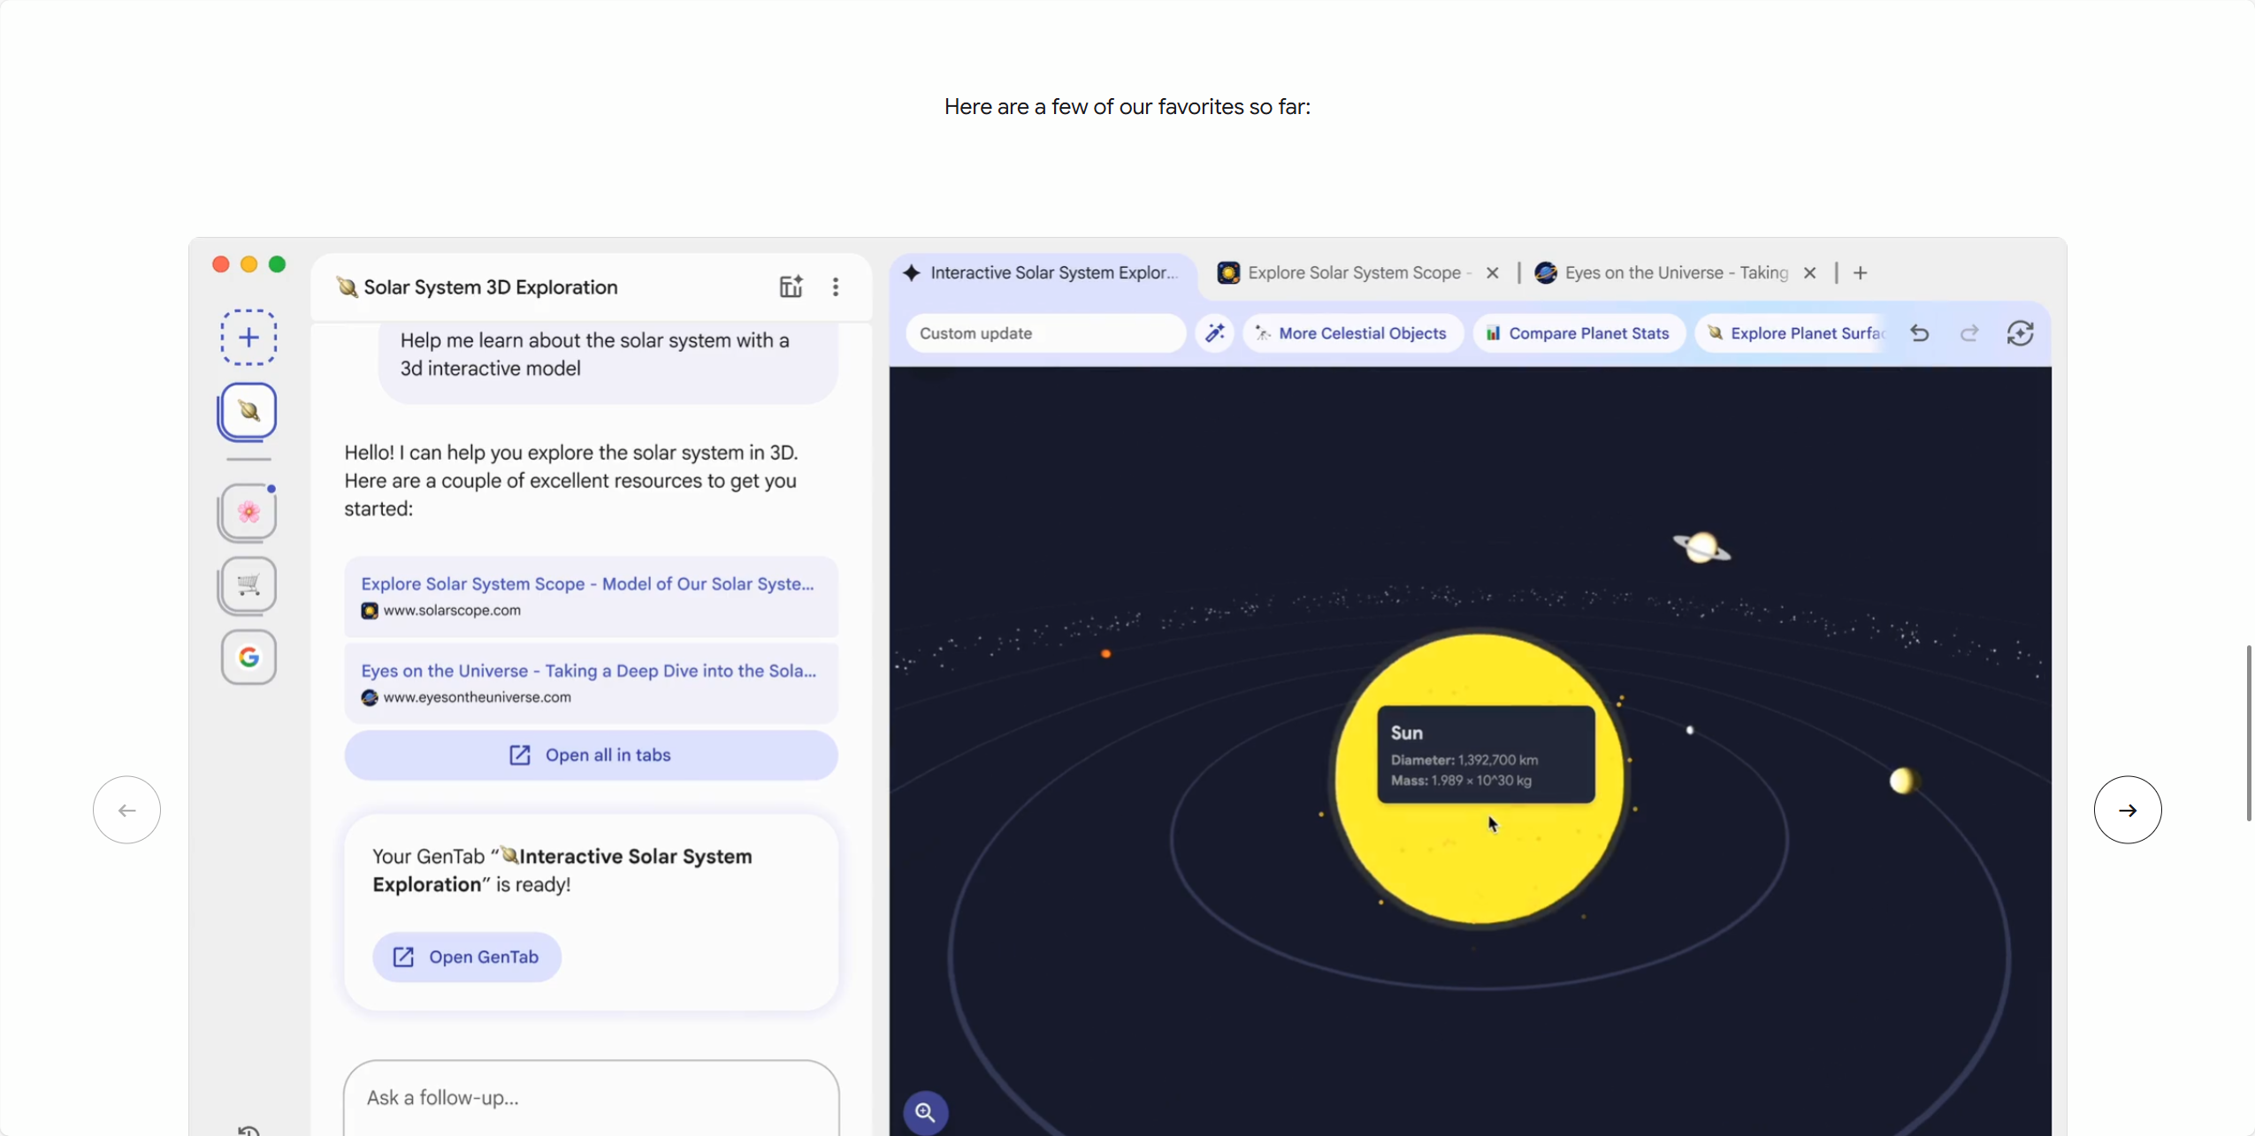
Task: Select the Saturn solar system task icon
Action: [x=248, y=411]
